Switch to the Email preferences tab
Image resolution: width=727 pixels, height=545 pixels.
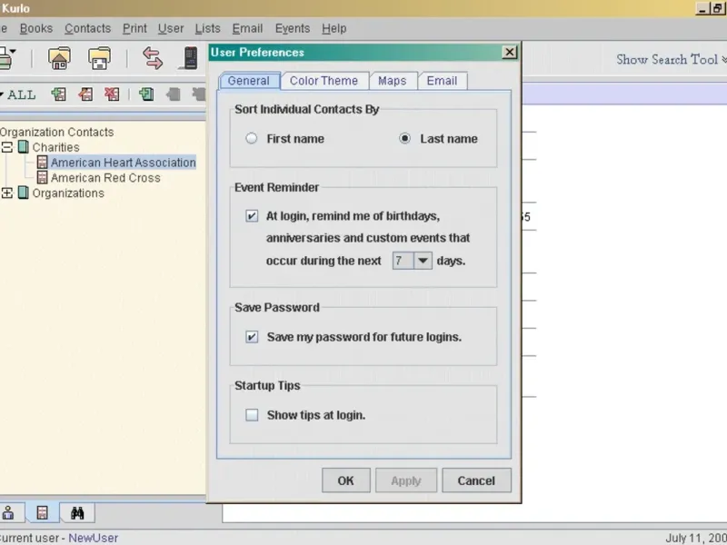tap(442, 81)
